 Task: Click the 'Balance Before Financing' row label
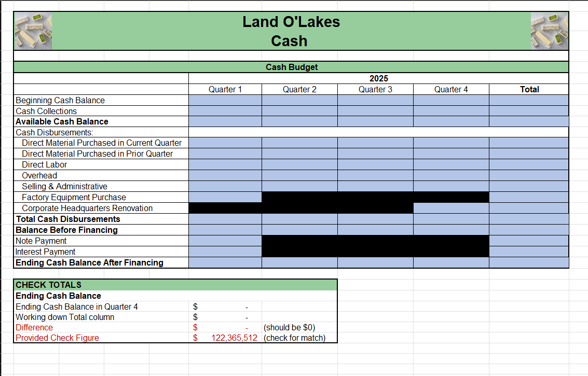tap(67, 230)
